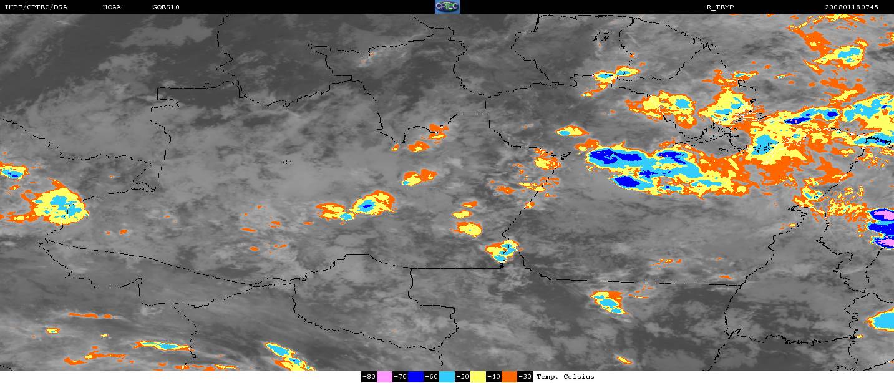Select the cyan -60 legend color swatch
This screenshot has width=894, height=383.
tap(447, 376)
